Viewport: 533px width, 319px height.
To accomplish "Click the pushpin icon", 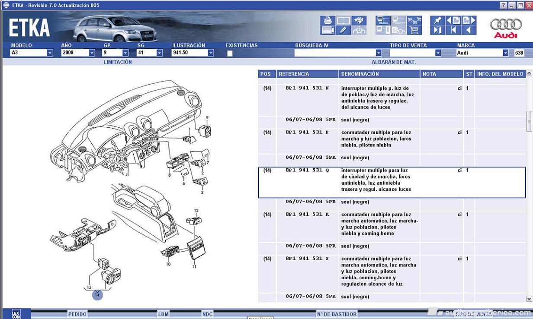I will [437, 20].
